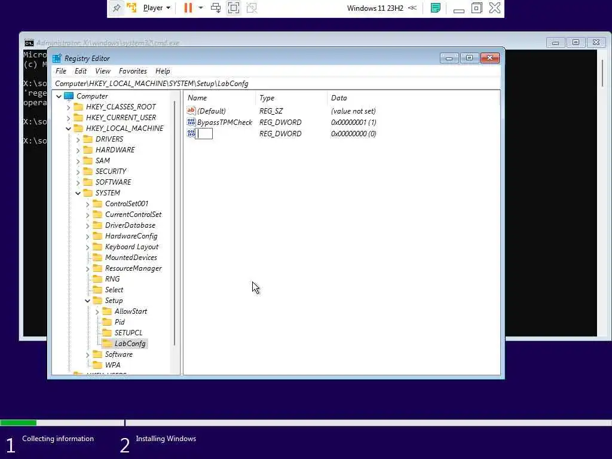Collapse HKEY_LOCAL_MACHINE node
This screenshot has height=459, width=612.
point(69,128)
